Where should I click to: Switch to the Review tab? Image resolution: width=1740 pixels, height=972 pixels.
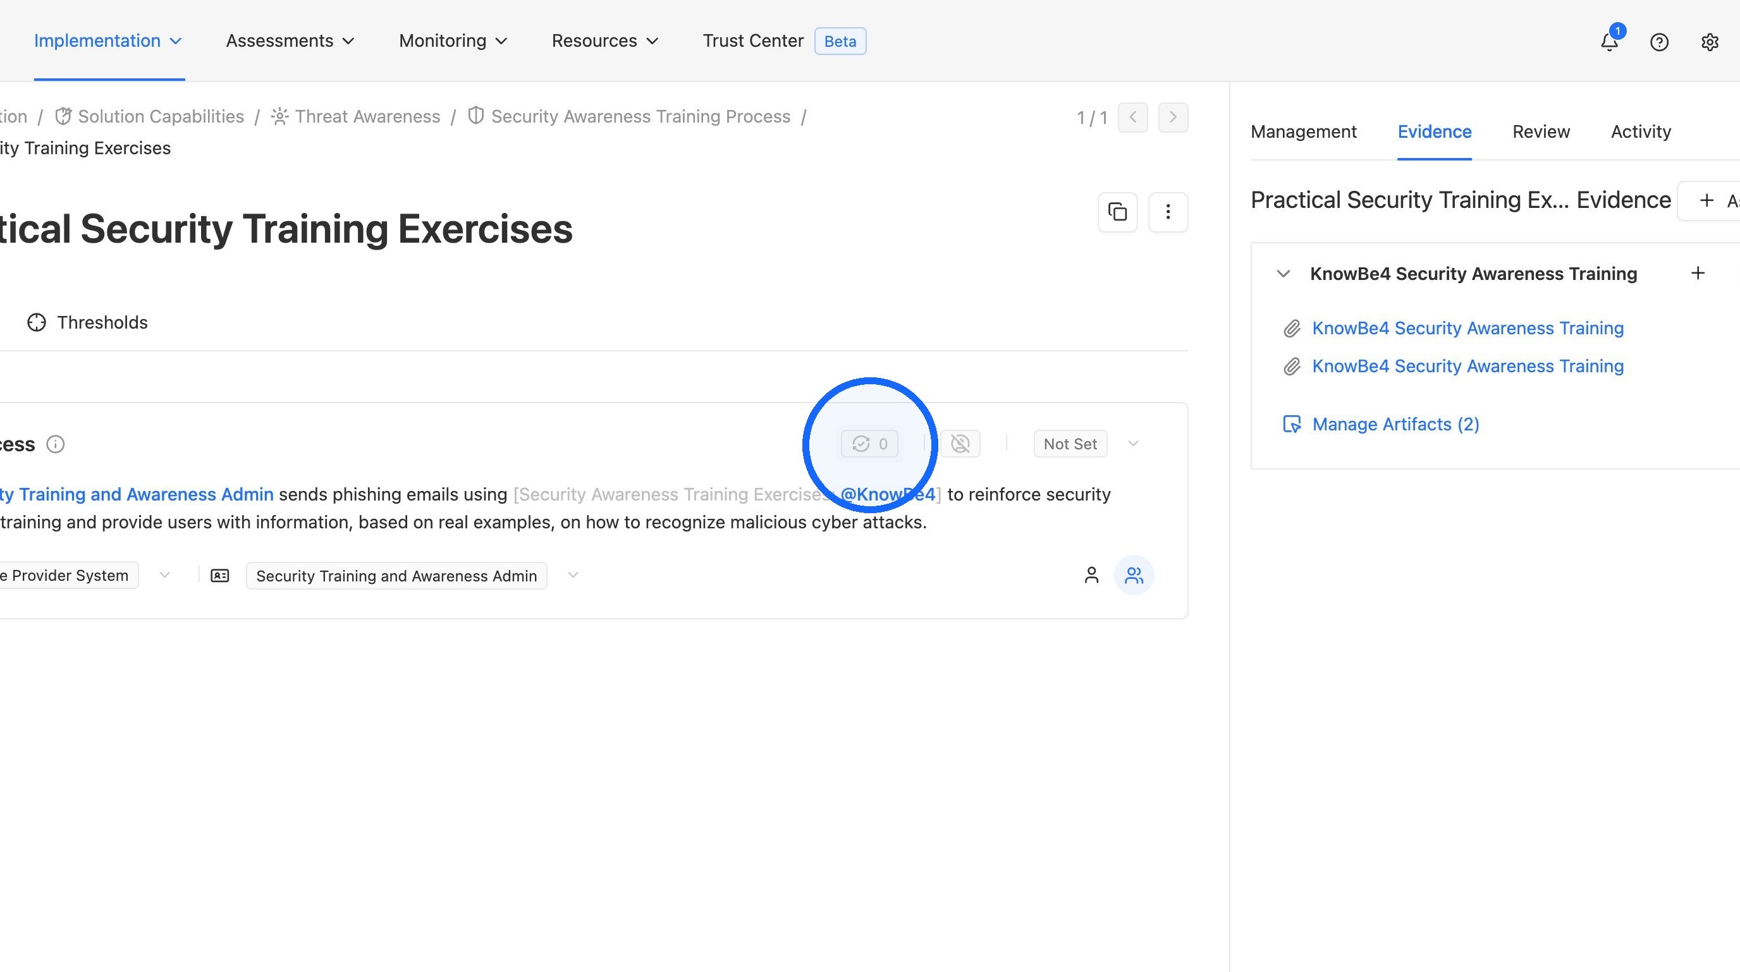tap(1541, 131)
